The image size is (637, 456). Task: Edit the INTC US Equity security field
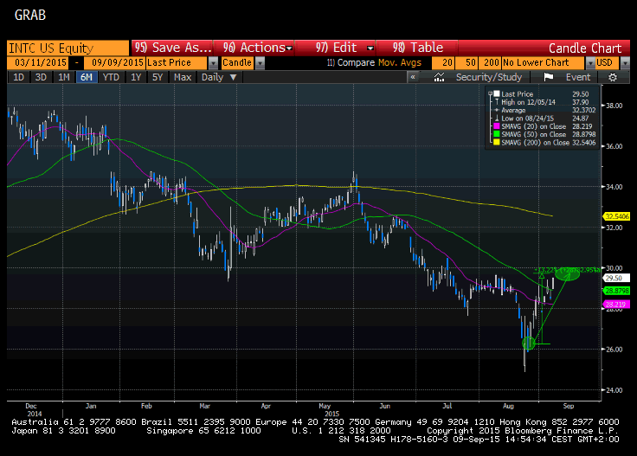[x=68, y=48]
